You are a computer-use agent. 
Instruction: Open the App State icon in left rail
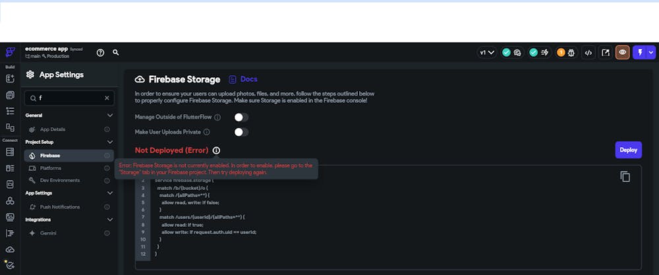[10, 184]
